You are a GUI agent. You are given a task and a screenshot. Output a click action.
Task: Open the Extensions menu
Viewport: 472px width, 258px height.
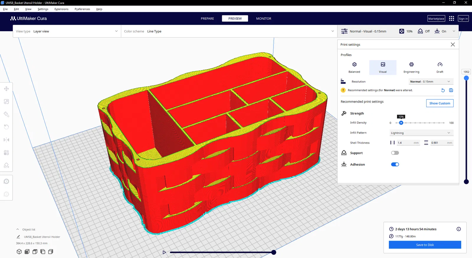coord(61,9)
